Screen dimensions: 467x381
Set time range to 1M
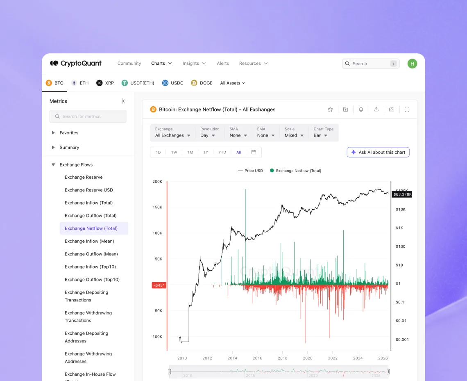(x=190, y=152)
